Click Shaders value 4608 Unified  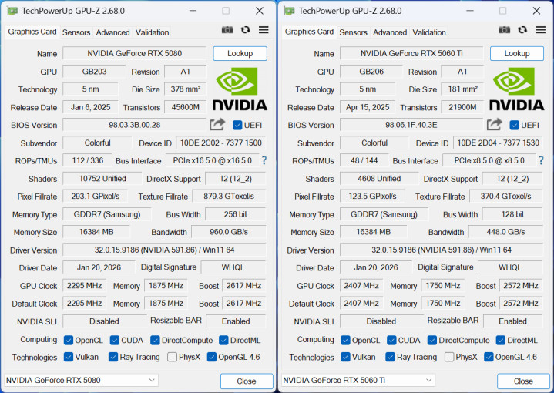[379, 179]
